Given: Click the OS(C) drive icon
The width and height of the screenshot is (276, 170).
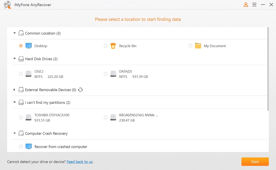Looking at the screenshot, I should [29, 74].
